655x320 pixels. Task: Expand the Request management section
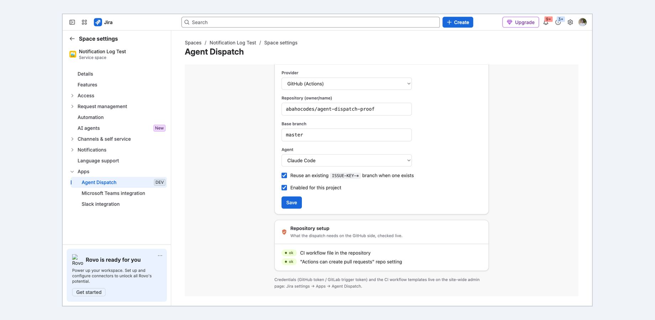(x=72, y=106)
